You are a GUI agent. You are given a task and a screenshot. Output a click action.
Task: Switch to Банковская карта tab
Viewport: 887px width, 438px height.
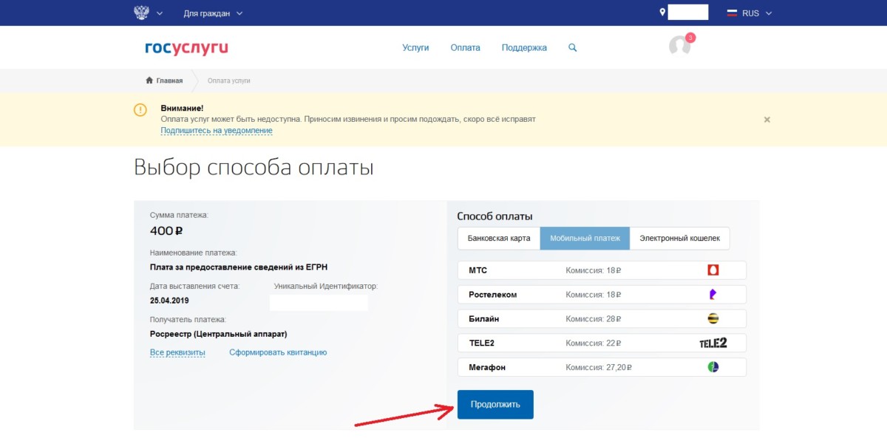(499, 239)
